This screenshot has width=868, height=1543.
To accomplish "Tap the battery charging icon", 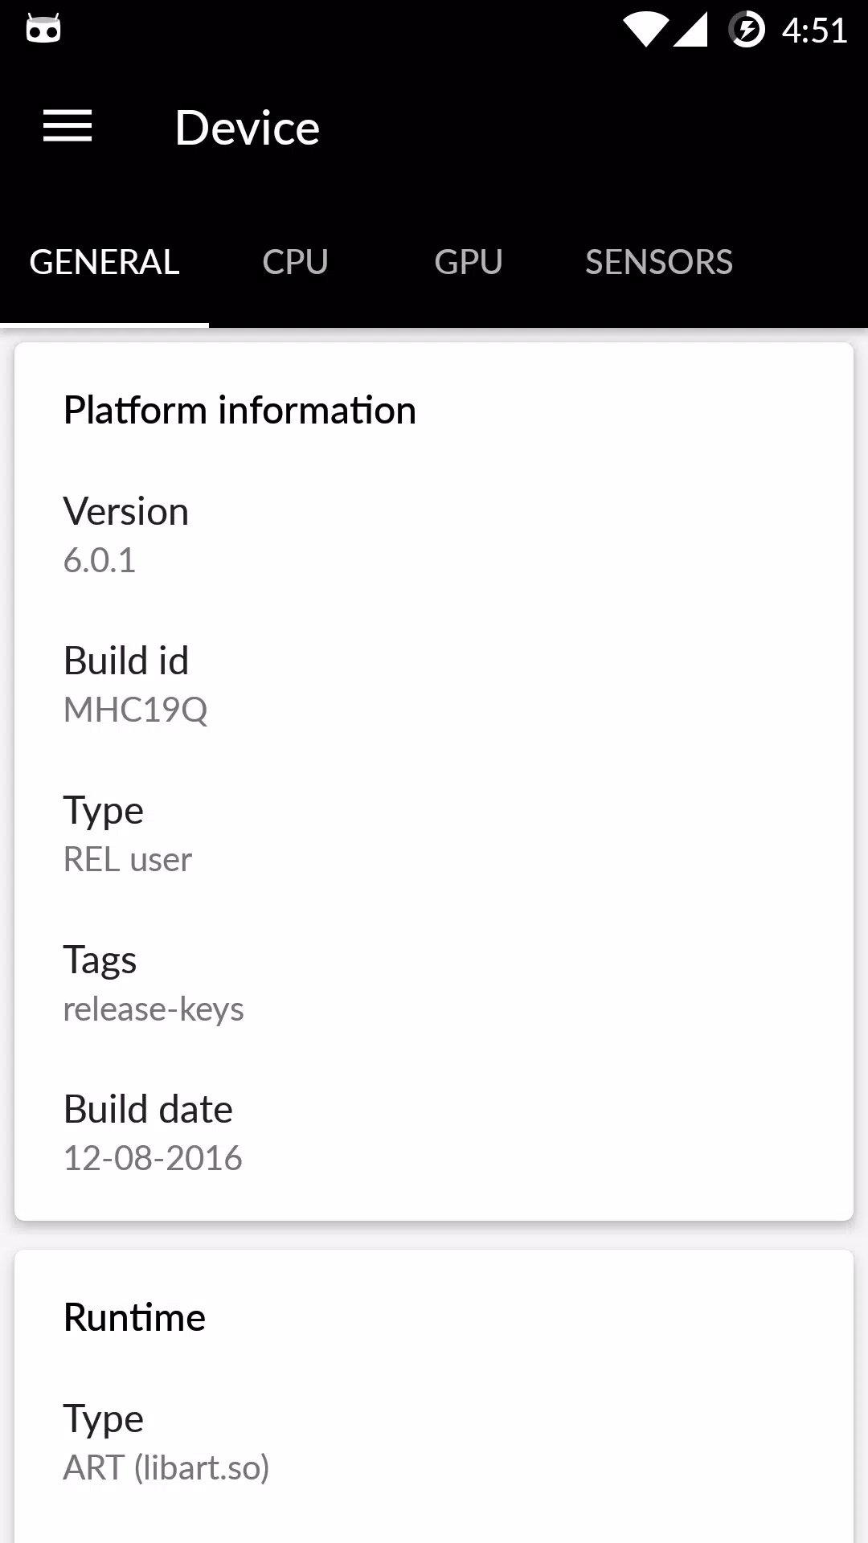I will click(x=747, y=31).
